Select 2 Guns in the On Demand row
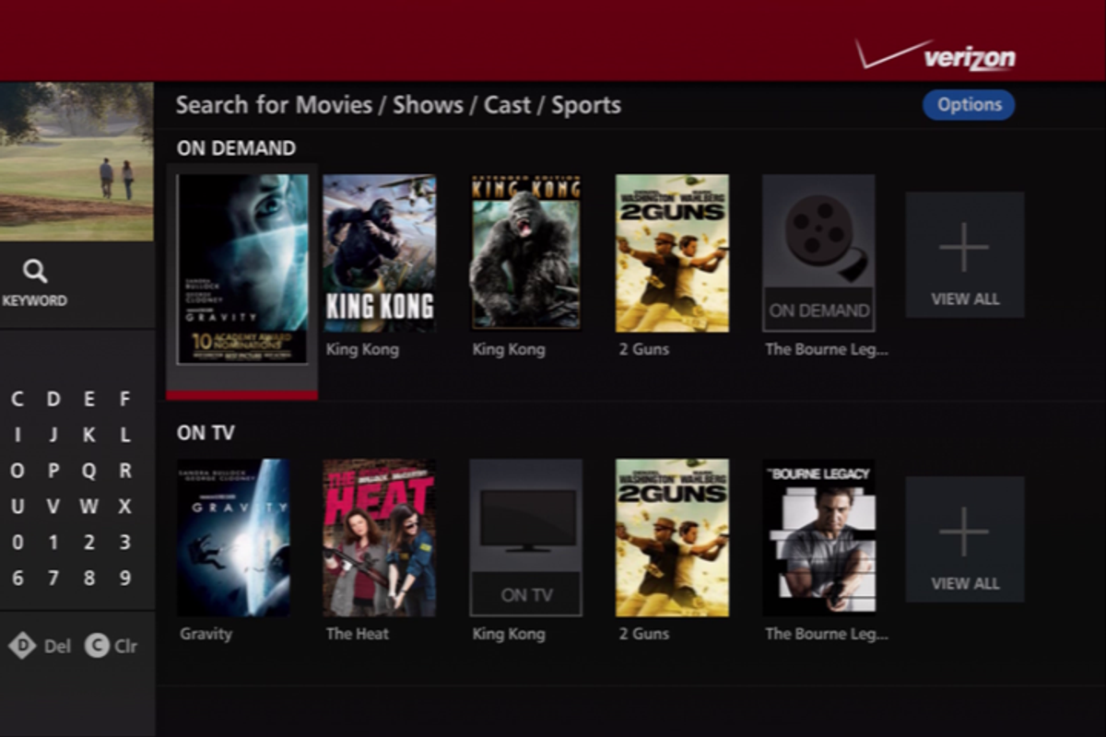 click(x=672, y=252)
